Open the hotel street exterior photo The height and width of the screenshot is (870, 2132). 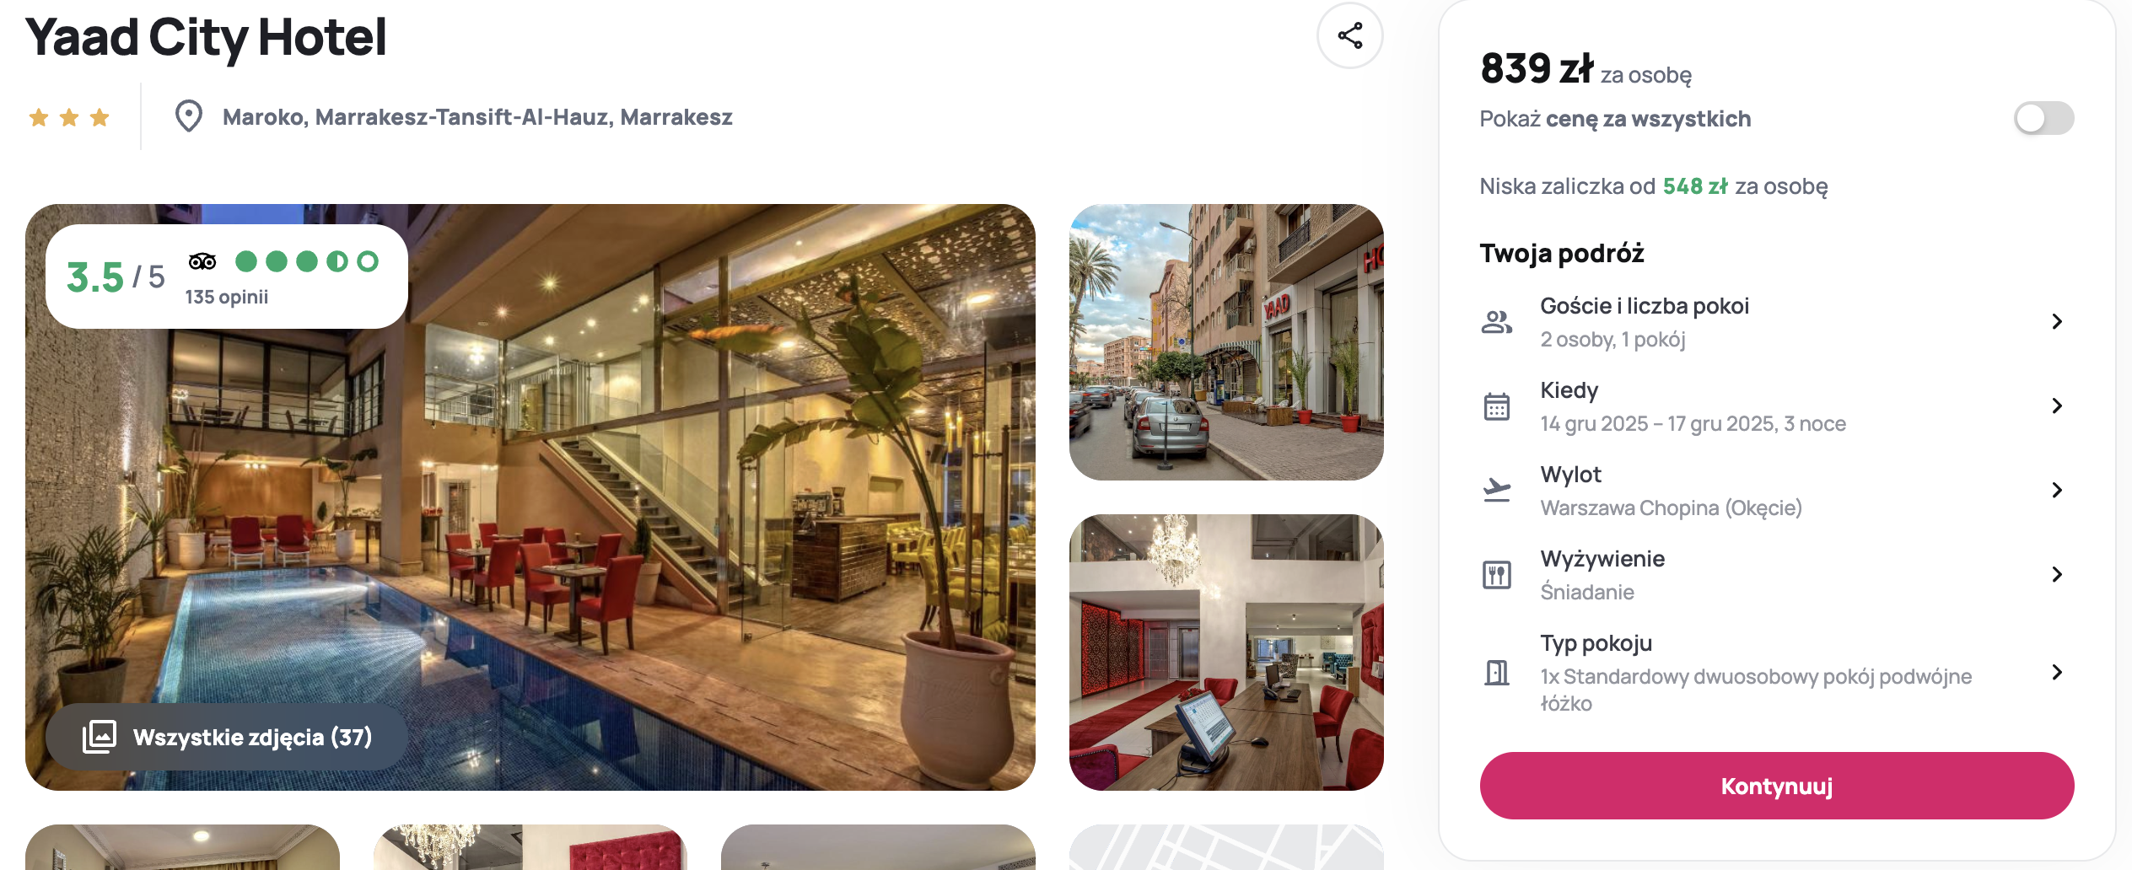click(1226, 342)
